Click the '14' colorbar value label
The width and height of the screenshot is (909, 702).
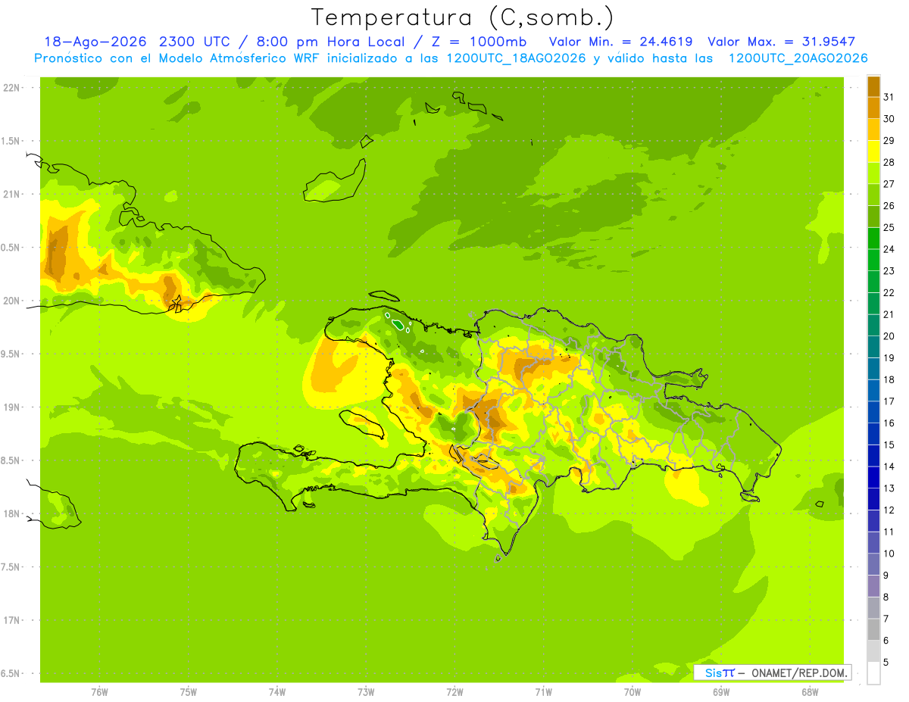click(889, 466)
